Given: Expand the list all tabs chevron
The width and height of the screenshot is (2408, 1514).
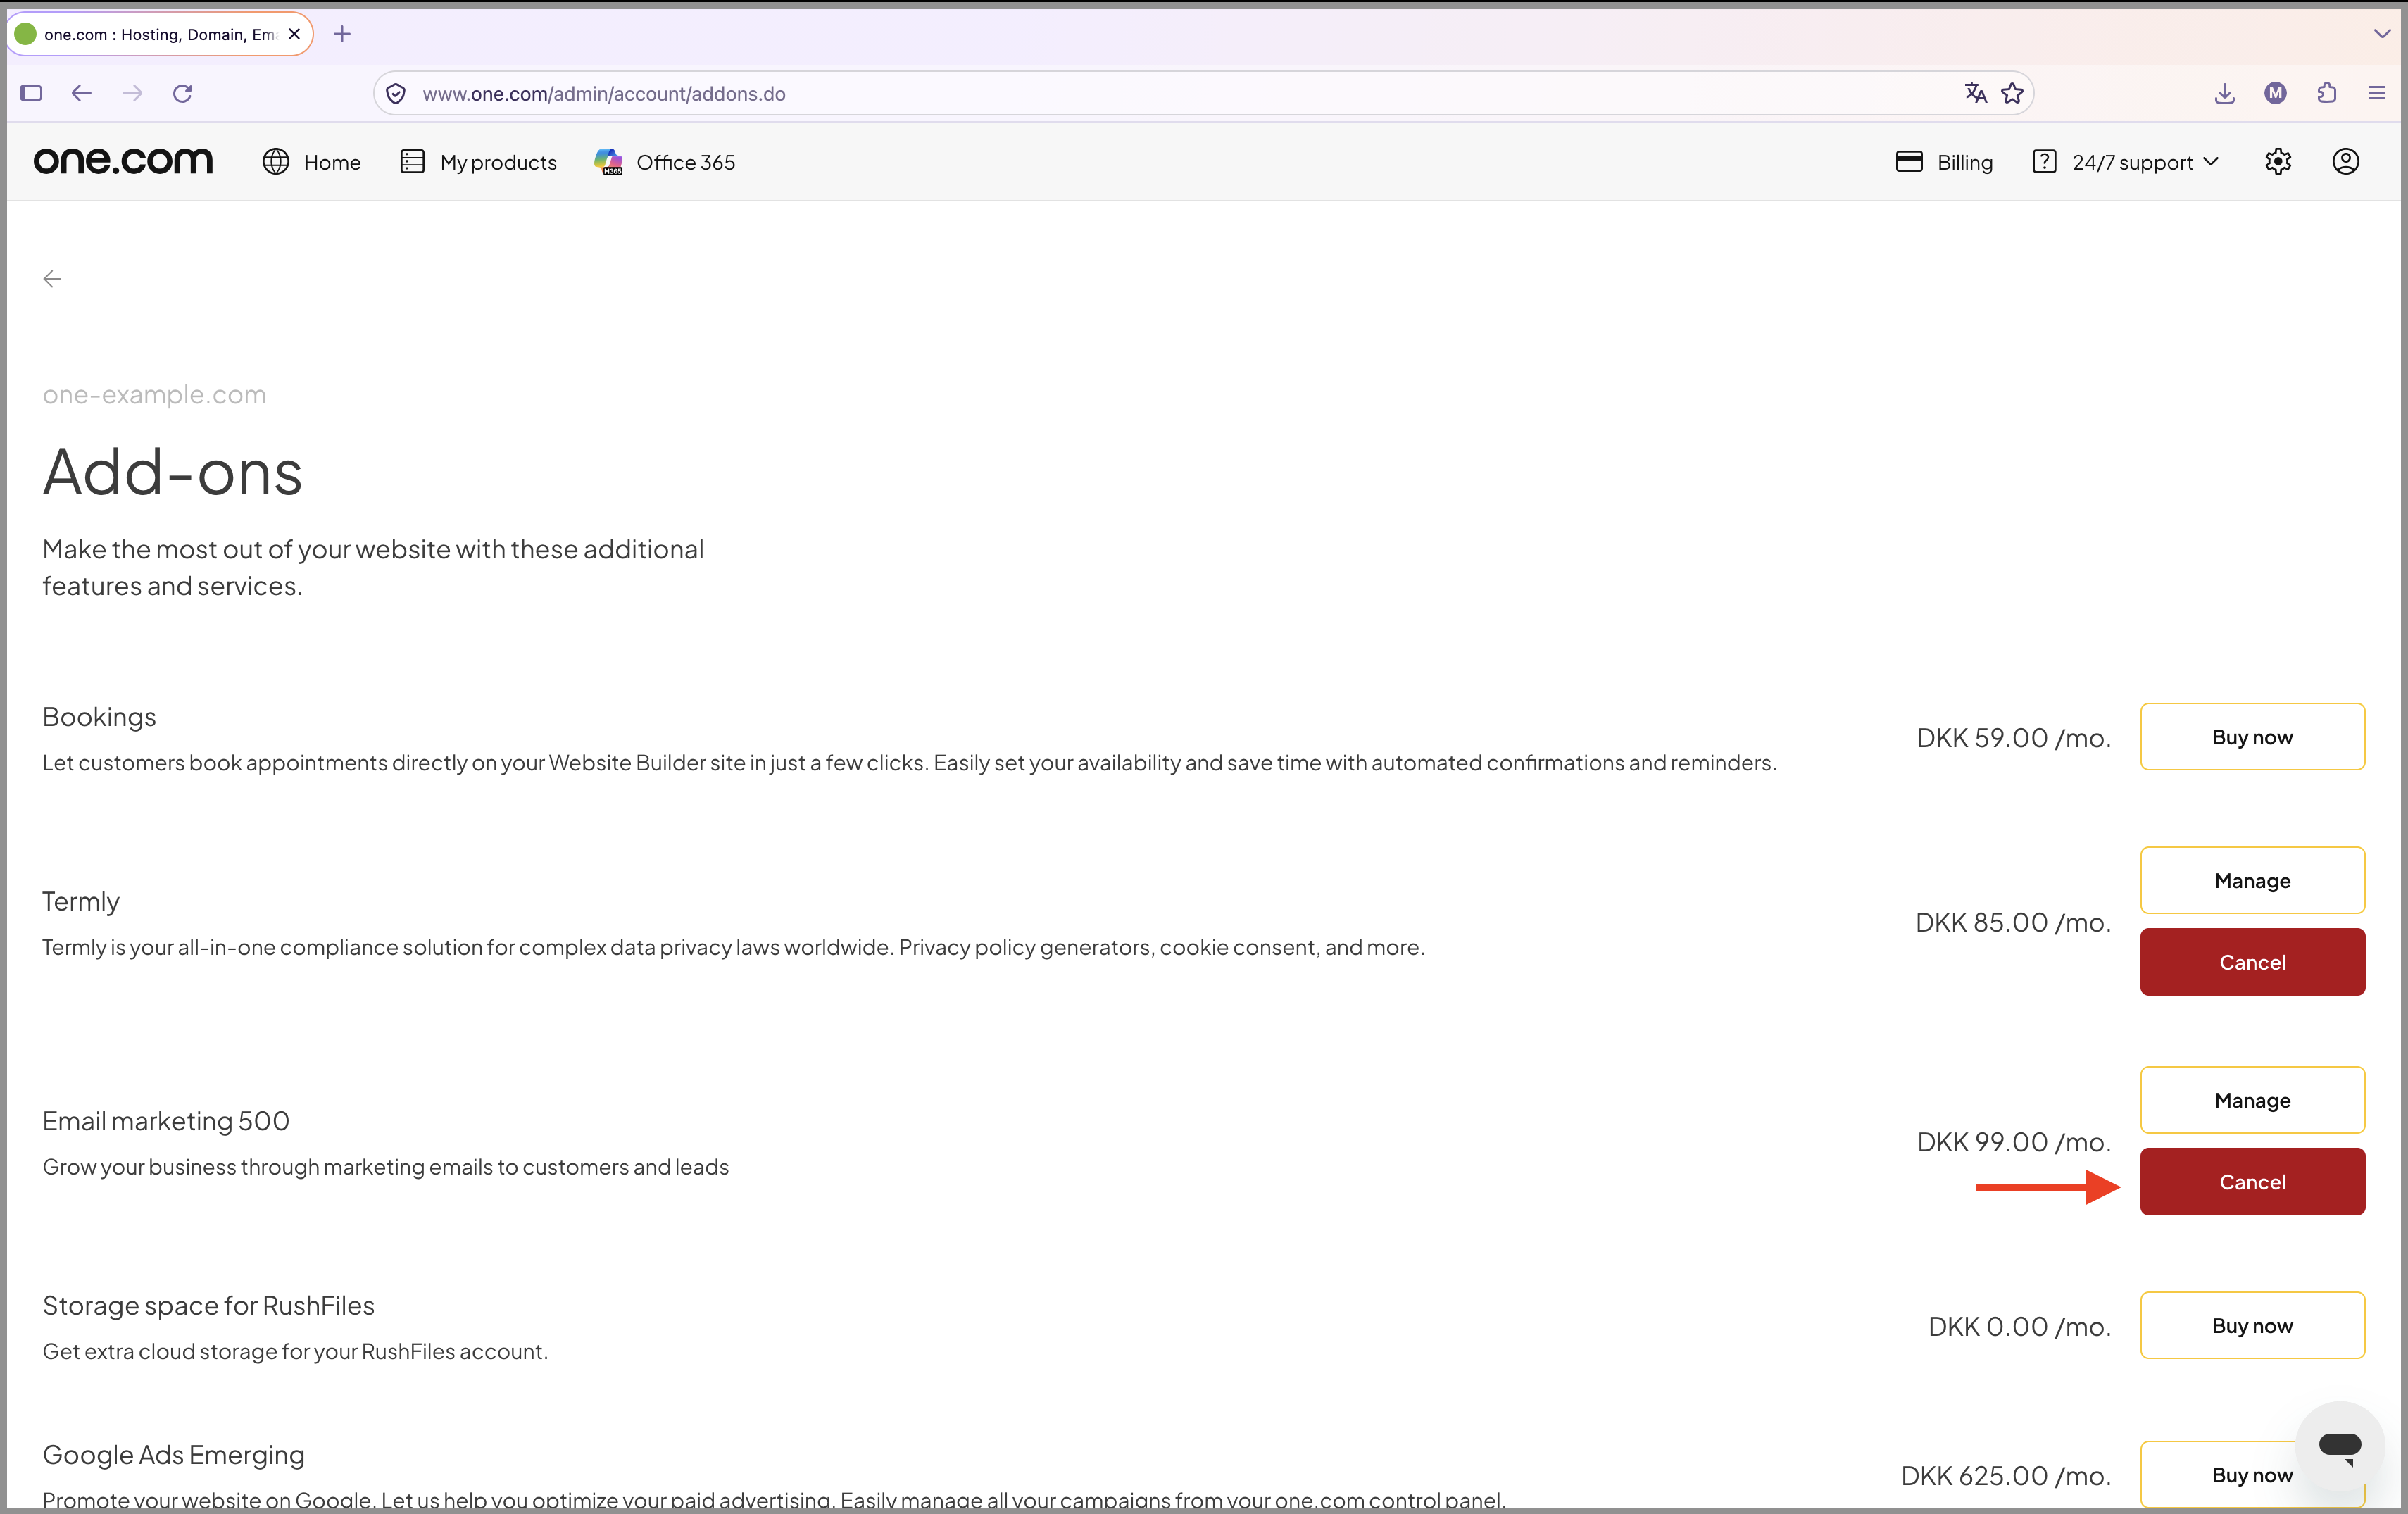Looking at the screenshot, I should click(x=2382, y=34).
